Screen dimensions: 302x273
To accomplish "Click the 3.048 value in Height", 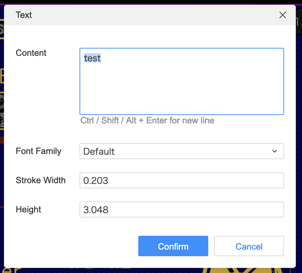I will pos(96,209).
